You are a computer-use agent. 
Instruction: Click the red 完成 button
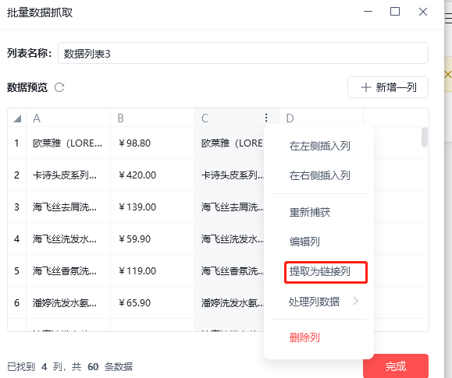coord(396,366)
